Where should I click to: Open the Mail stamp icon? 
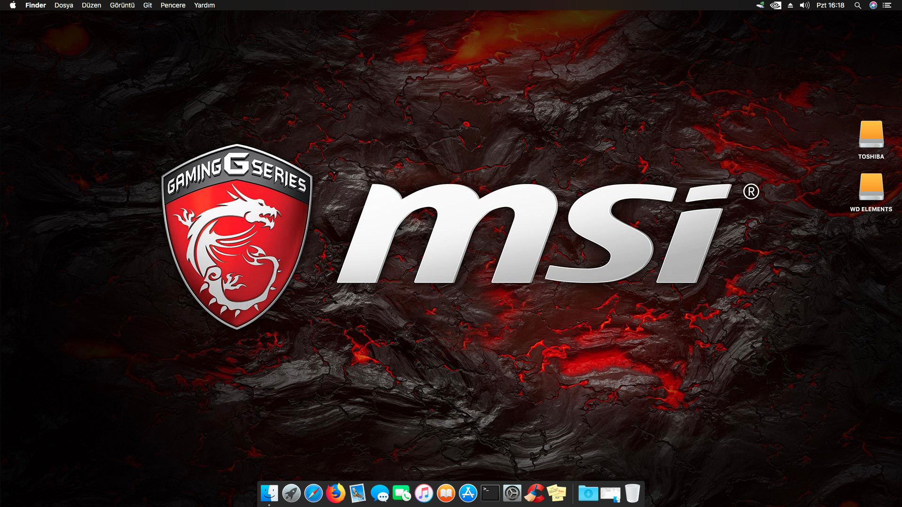coord(358,493)
